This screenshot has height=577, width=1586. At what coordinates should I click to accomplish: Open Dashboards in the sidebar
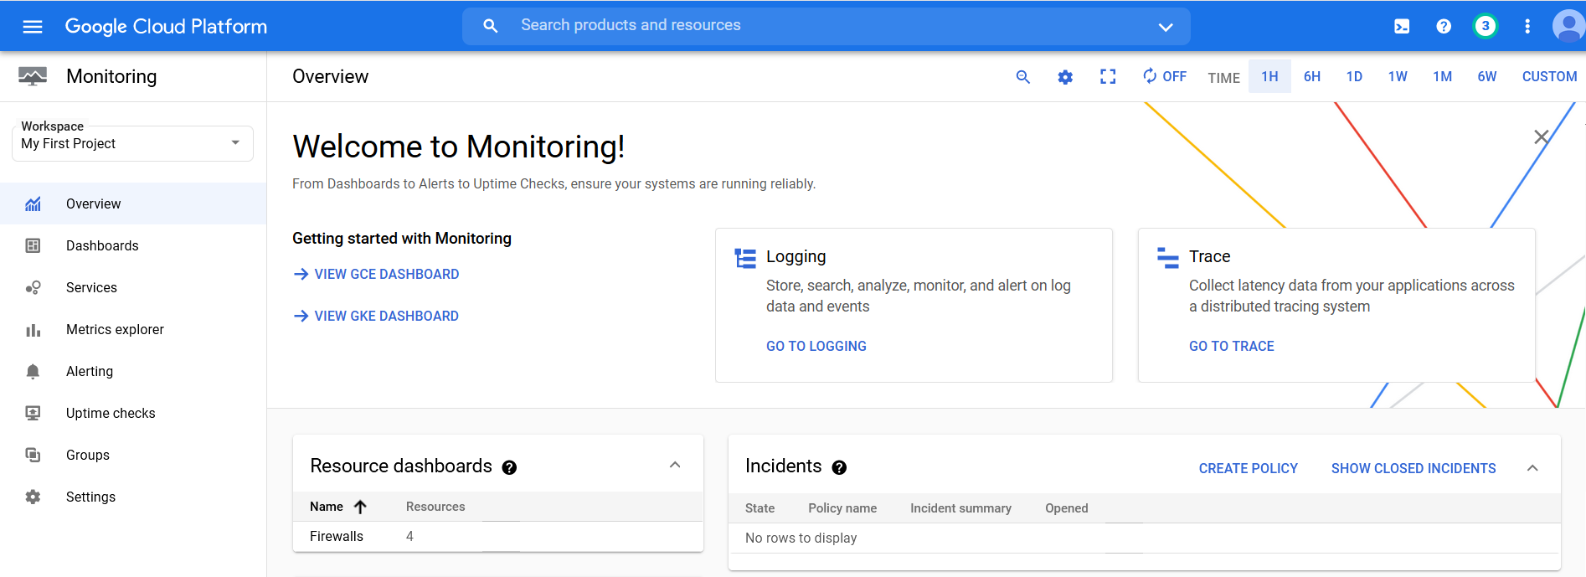(x=133, y=245)
